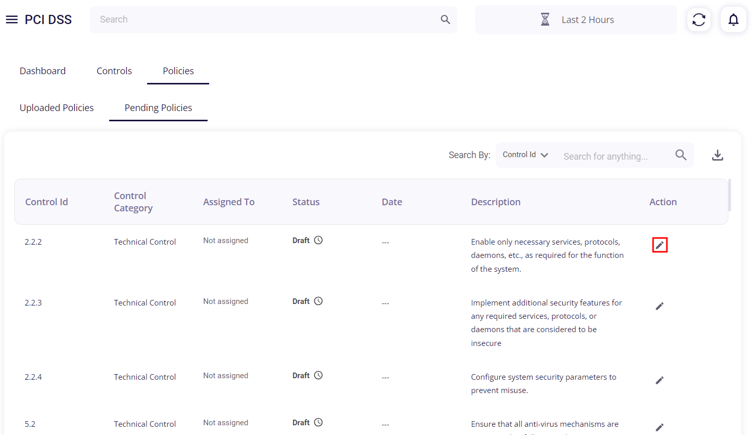
Task: Click Technical Control in row 2.2.2
Action: click(145, 242)
